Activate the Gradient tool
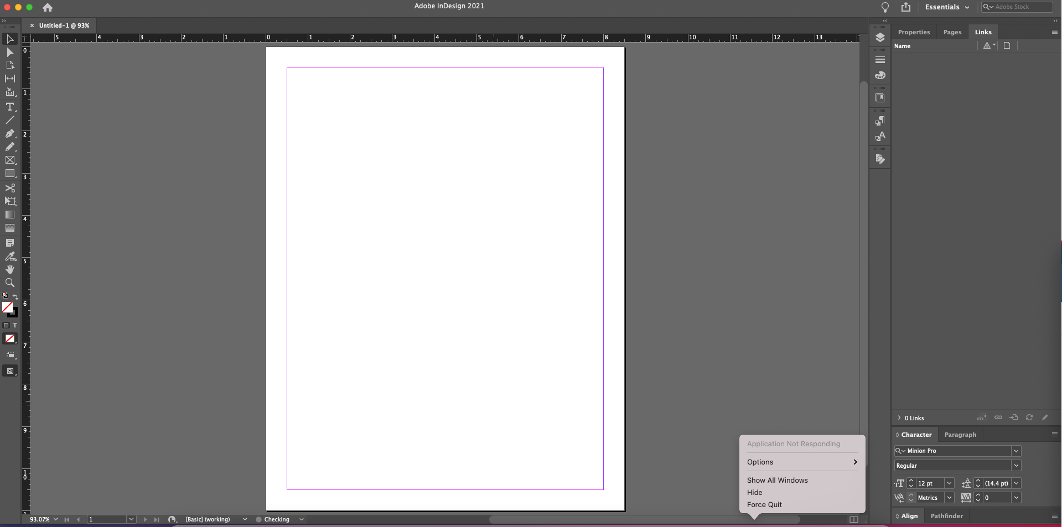 point(10,215)
